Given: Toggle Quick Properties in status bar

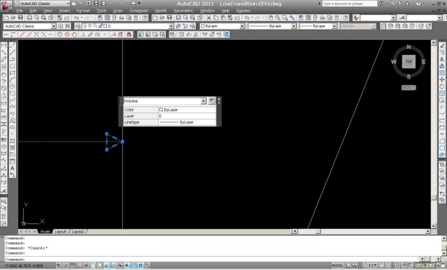Looking at the screenshot, I should (141, 266).
